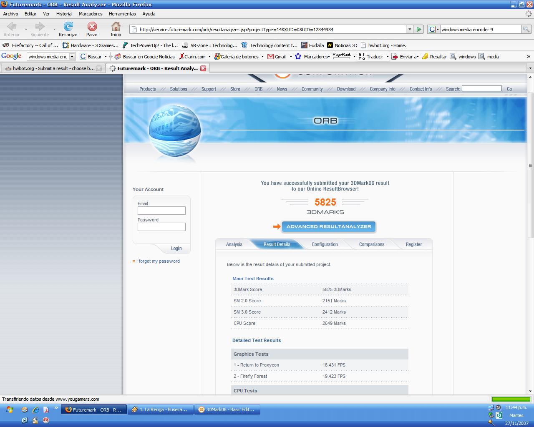Close the Futuremark ORB tab
Viewport: 534px width, 427px height.
(203, 68)
